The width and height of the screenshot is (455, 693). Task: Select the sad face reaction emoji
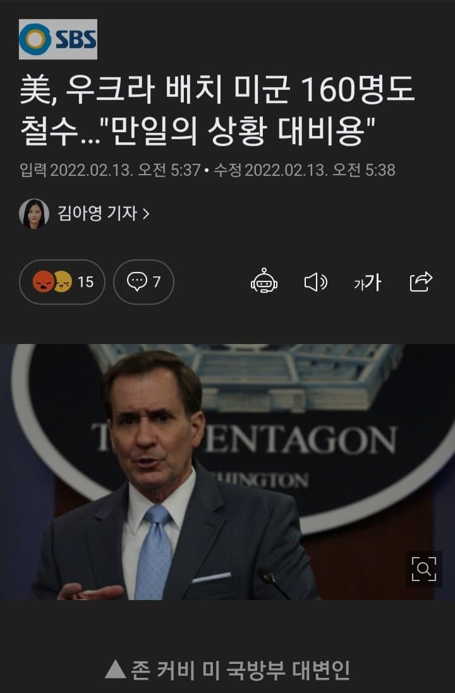pyautogui.click(x=64, y=281)
